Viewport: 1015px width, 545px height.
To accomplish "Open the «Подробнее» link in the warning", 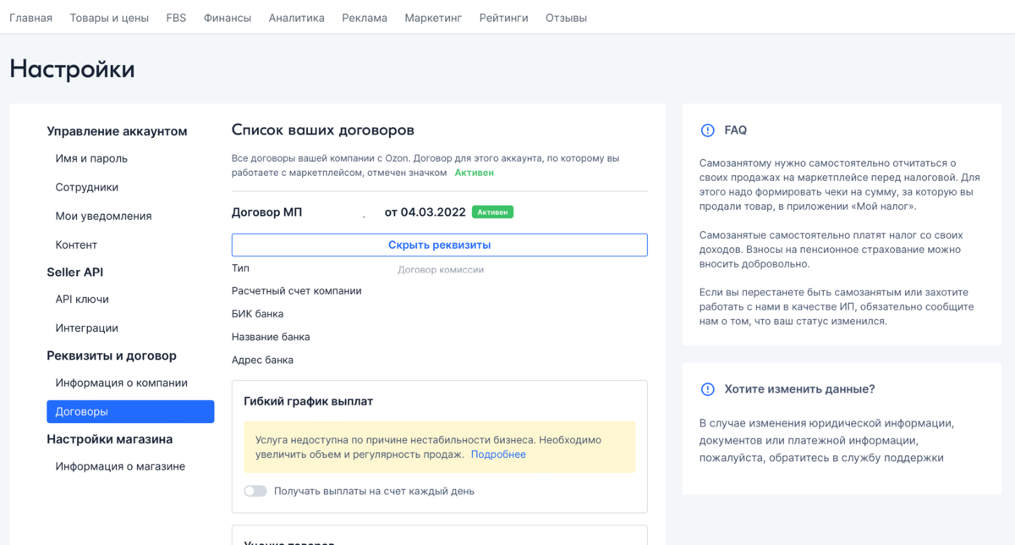I will (497, 454).
